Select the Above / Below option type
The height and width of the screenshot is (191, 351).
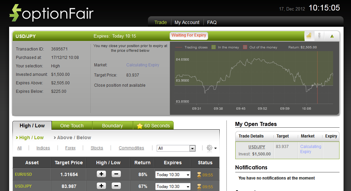[x=74, y=137]
